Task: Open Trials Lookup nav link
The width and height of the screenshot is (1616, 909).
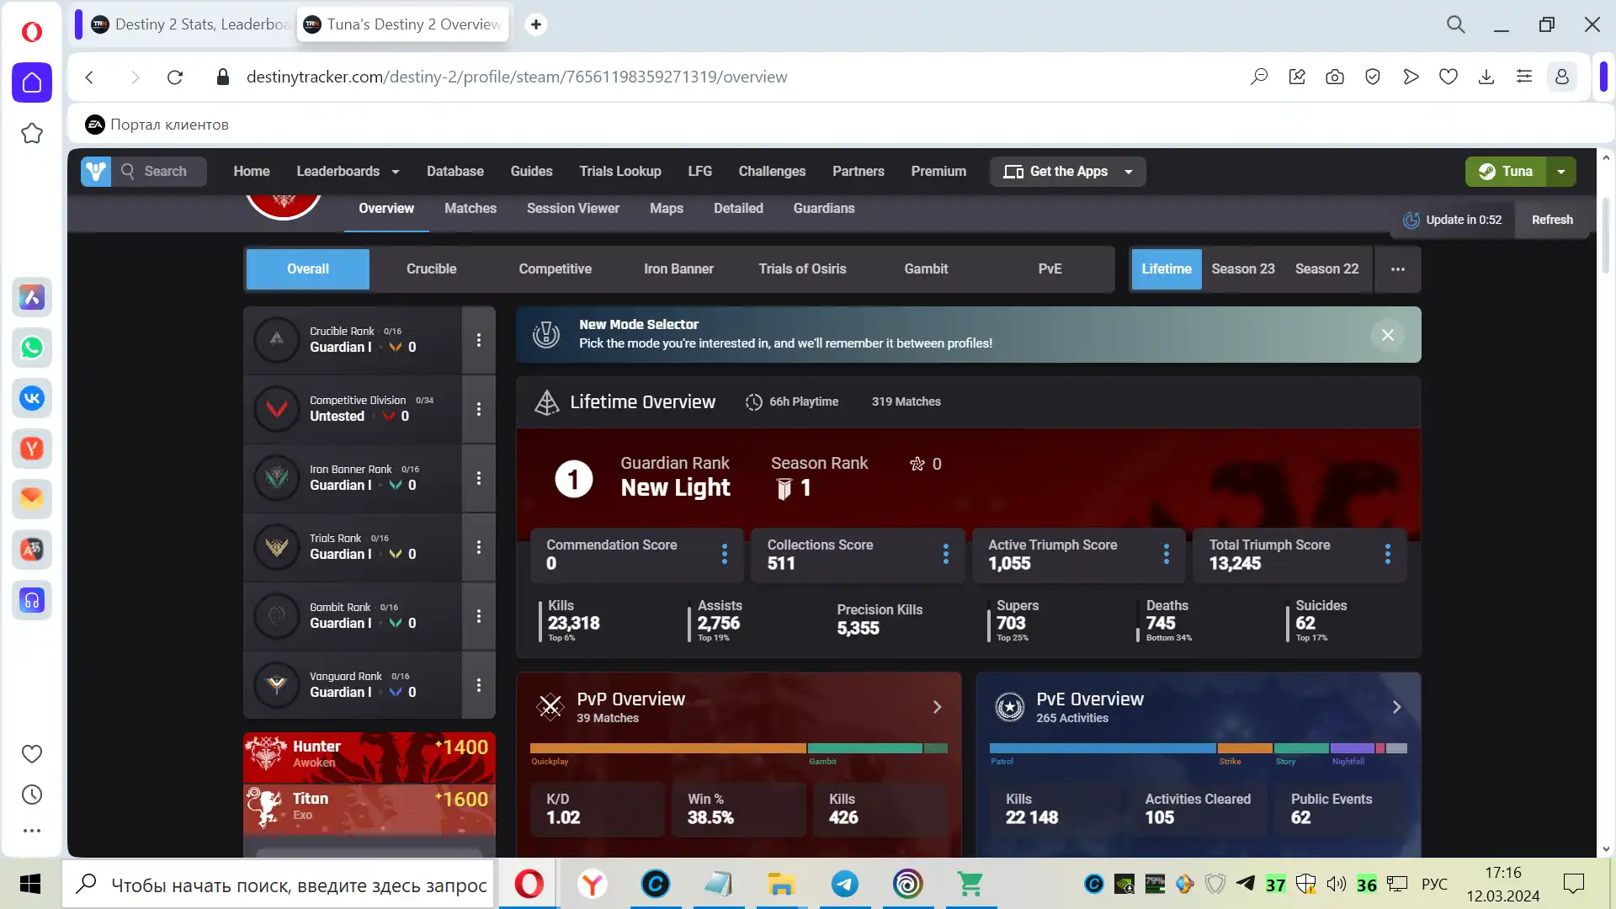Action: pos(620,172)
